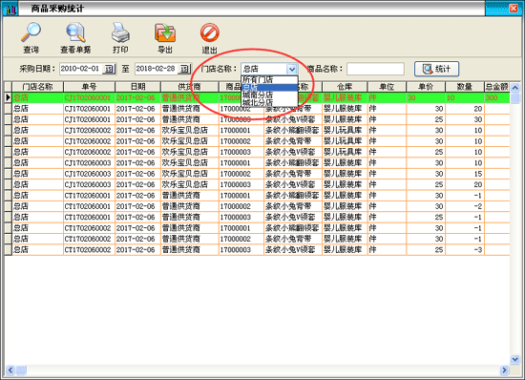The width and height of the screenshot is (525, 380).
Task: Choose 城北分店 from the store list
Action: 269,102
